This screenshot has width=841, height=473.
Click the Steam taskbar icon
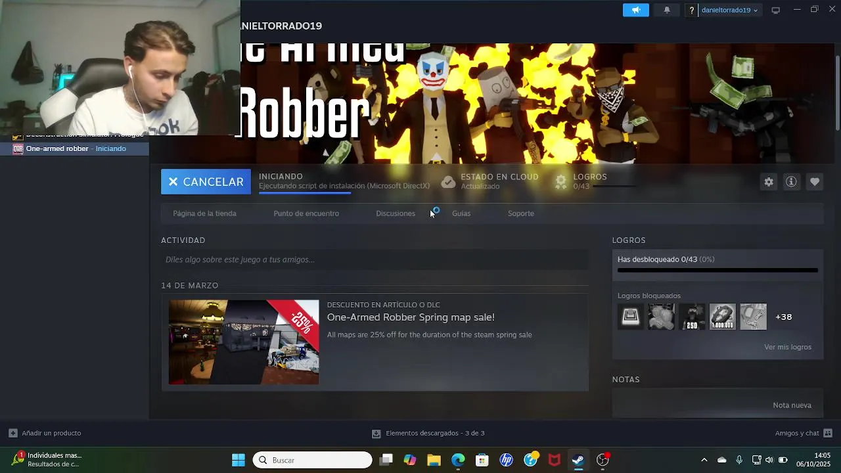[x=578, y=460]
